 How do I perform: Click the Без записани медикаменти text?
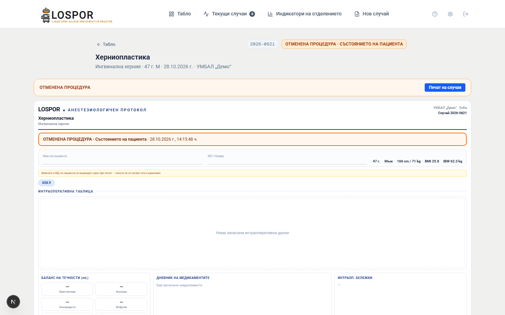[180, 285]
